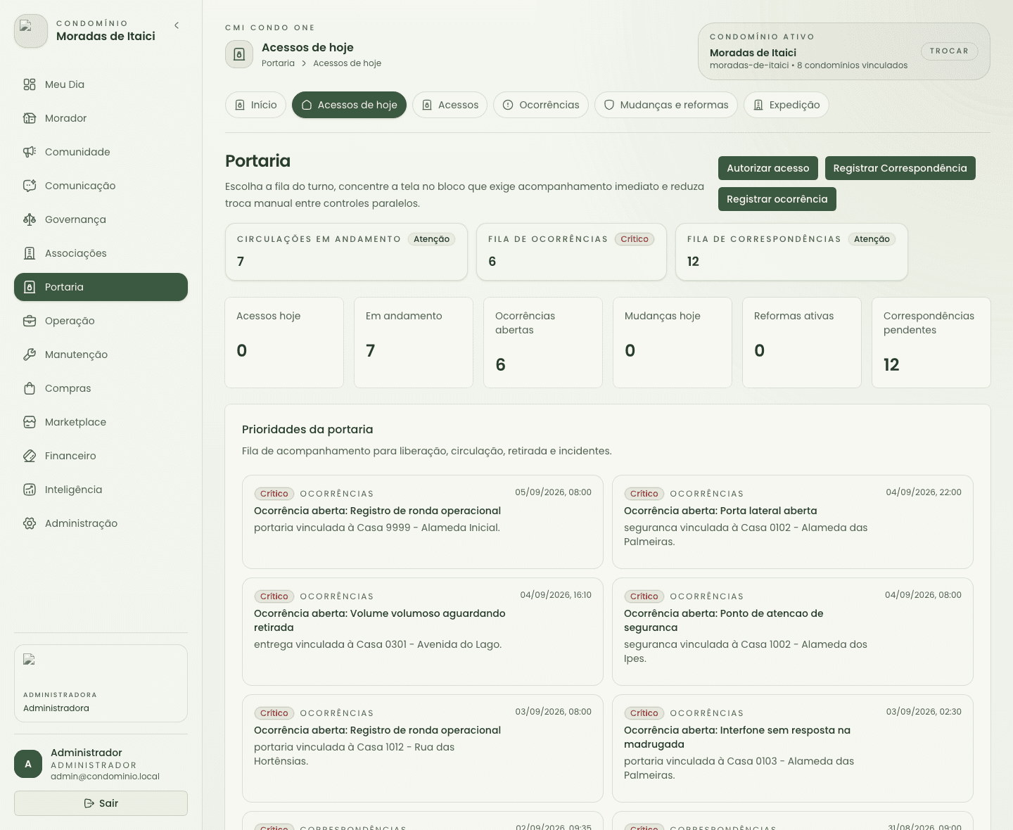Click the Administradora logo card
This screenshot has height=830, width=1013.
pyautogui.click(x=101, y=683)
